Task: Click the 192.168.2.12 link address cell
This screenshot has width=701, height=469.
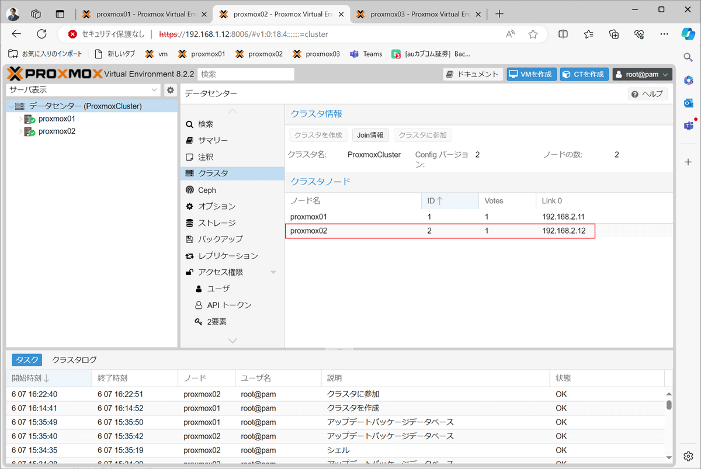Action: [x=564, y=231]
